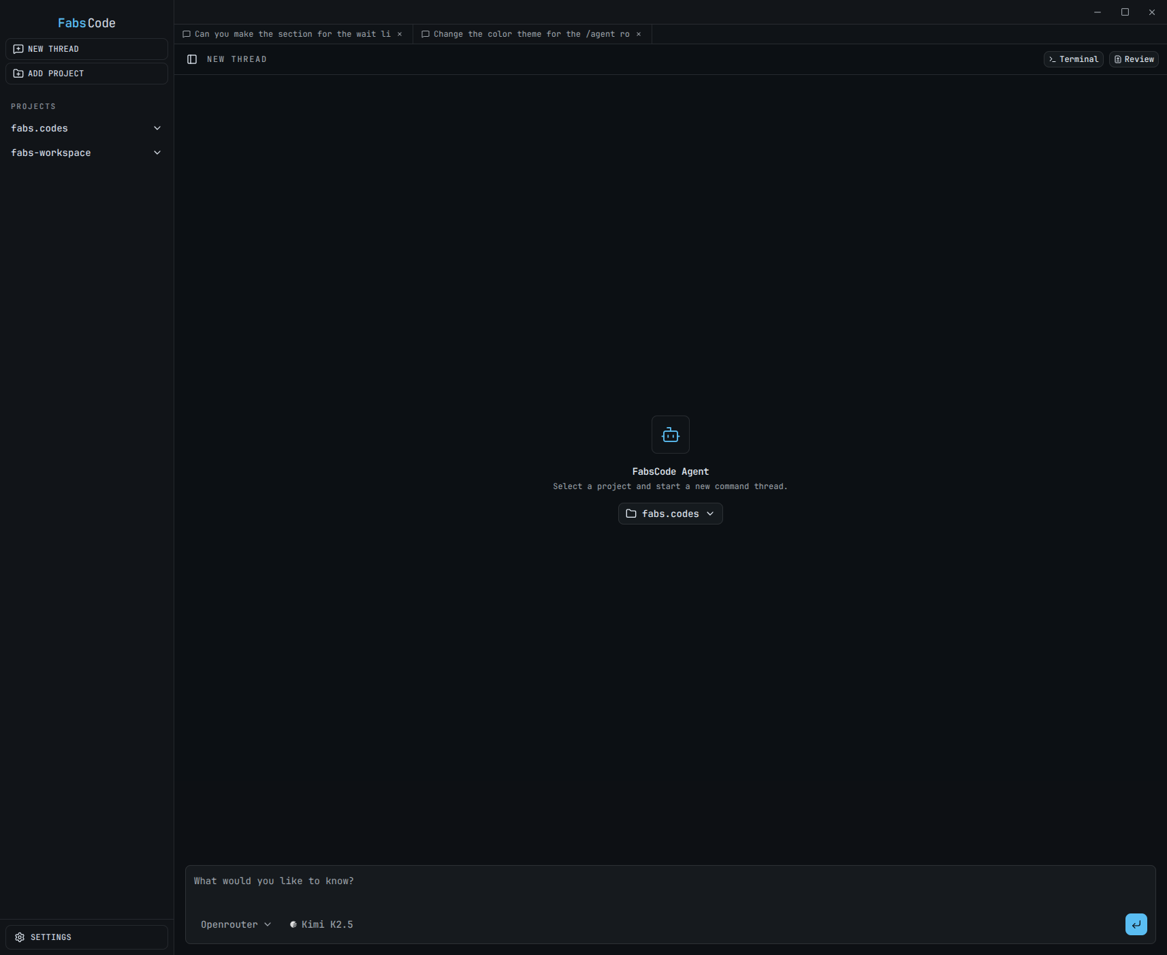Click the globe icon beside Kimi K2.5
This screenshot has height=955, width=1167.
293,924
